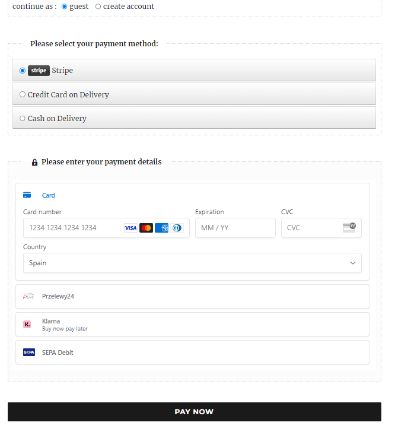Click the Diners Club logo icon

177,228
